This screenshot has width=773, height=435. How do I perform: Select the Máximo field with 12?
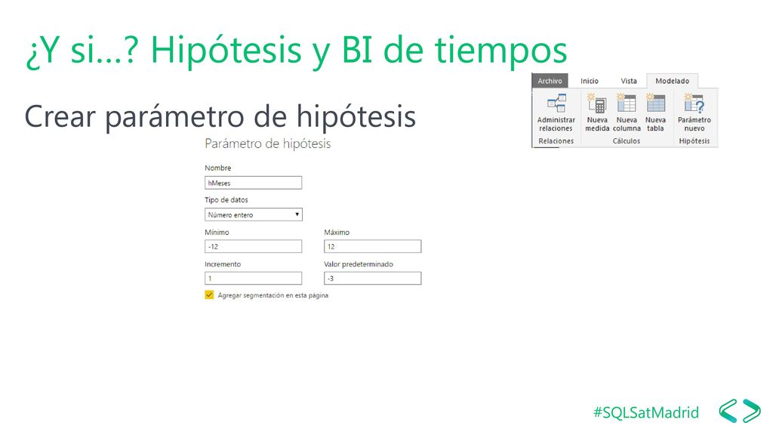click(373, 246)
